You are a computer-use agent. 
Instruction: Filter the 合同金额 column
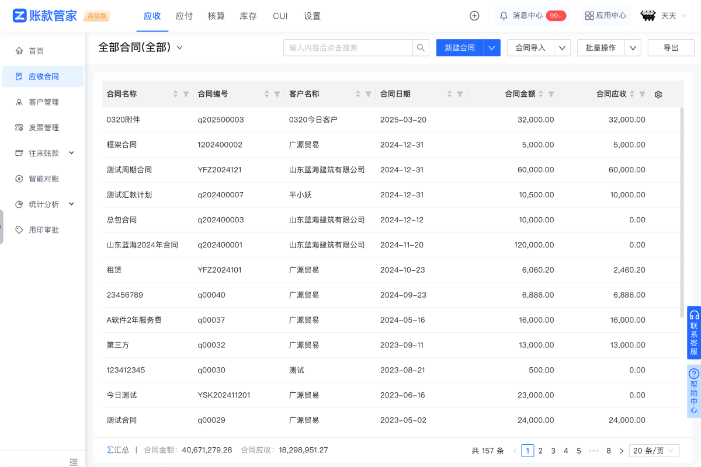pos(551,94)
